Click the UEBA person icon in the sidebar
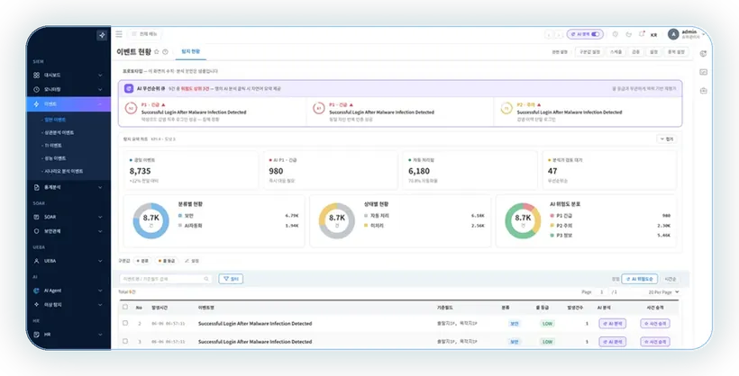 [36, 261]
